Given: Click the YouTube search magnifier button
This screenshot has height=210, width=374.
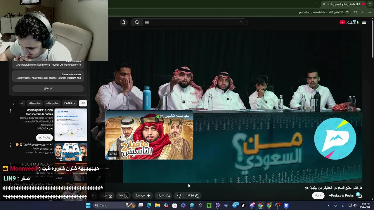Looking at the screenshot, I should tap(137, 22).
